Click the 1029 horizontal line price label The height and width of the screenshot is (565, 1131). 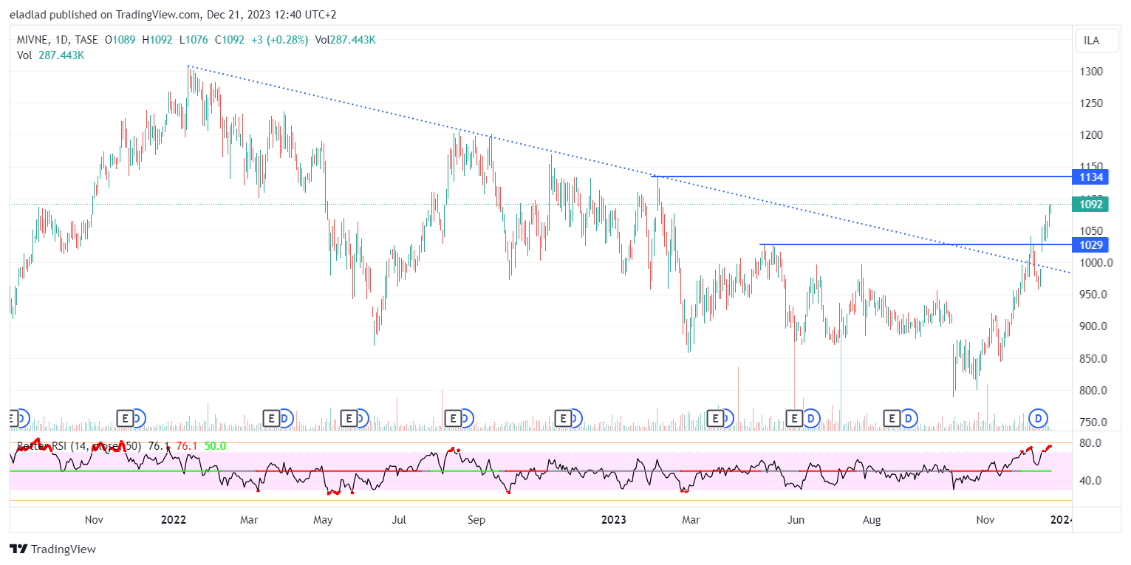(x=1091, y=244)
